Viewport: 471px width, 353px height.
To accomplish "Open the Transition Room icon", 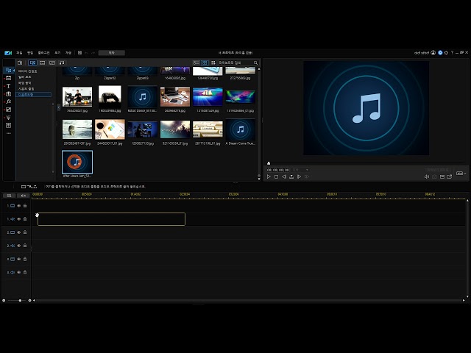I will click(8, 94).
